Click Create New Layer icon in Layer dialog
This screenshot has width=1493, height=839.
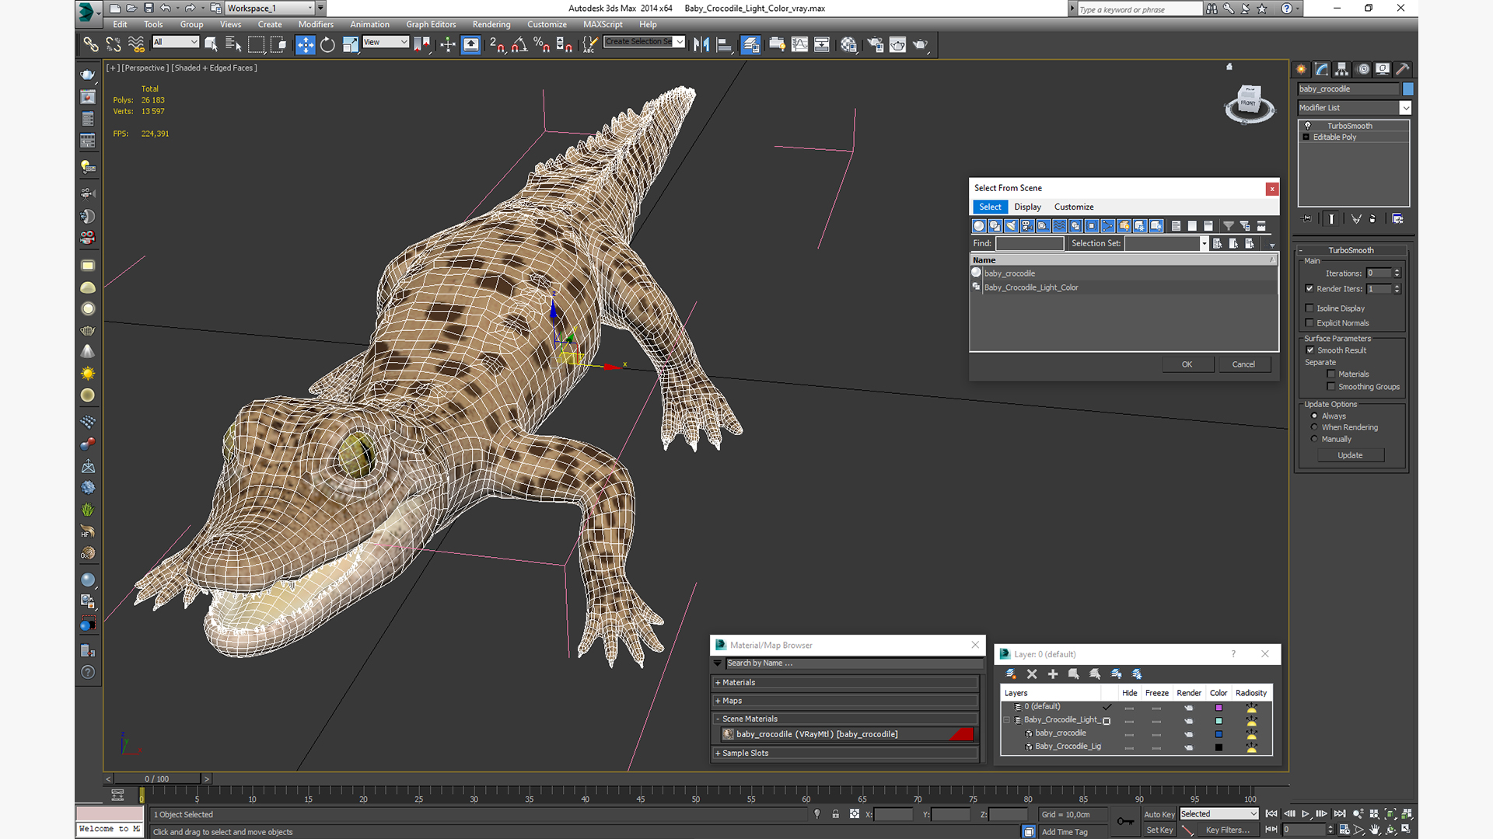pyautogui.click(x=1011, y=674)
